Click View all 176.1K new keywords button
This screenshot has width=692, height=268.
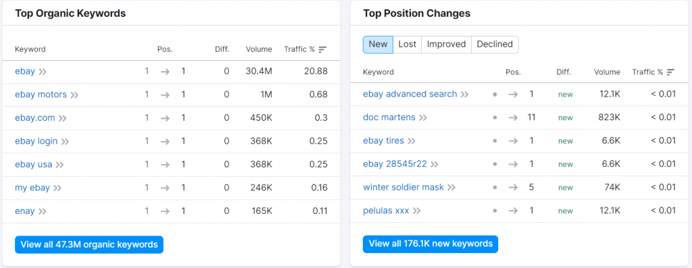pos(430,244)
